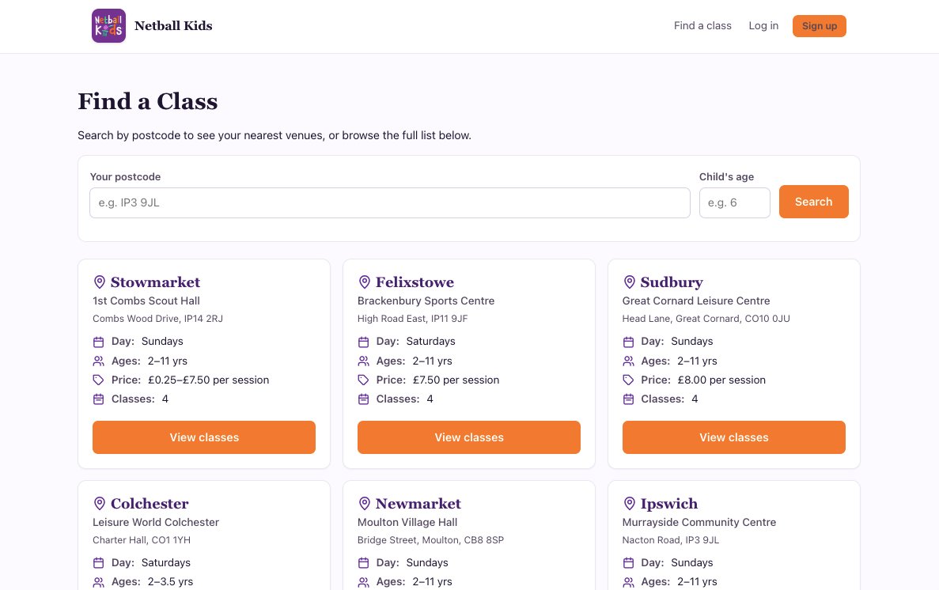Click the text Moulton Village Hall
Screen dimensions: 939x590
(x=407, y=522)
